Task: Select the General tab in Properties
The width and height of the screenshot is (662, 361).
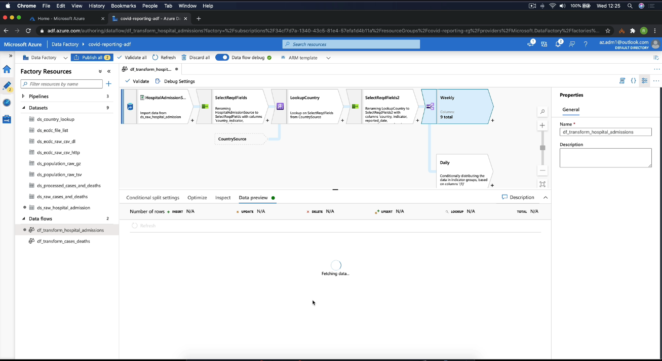Action: [571, 109]
